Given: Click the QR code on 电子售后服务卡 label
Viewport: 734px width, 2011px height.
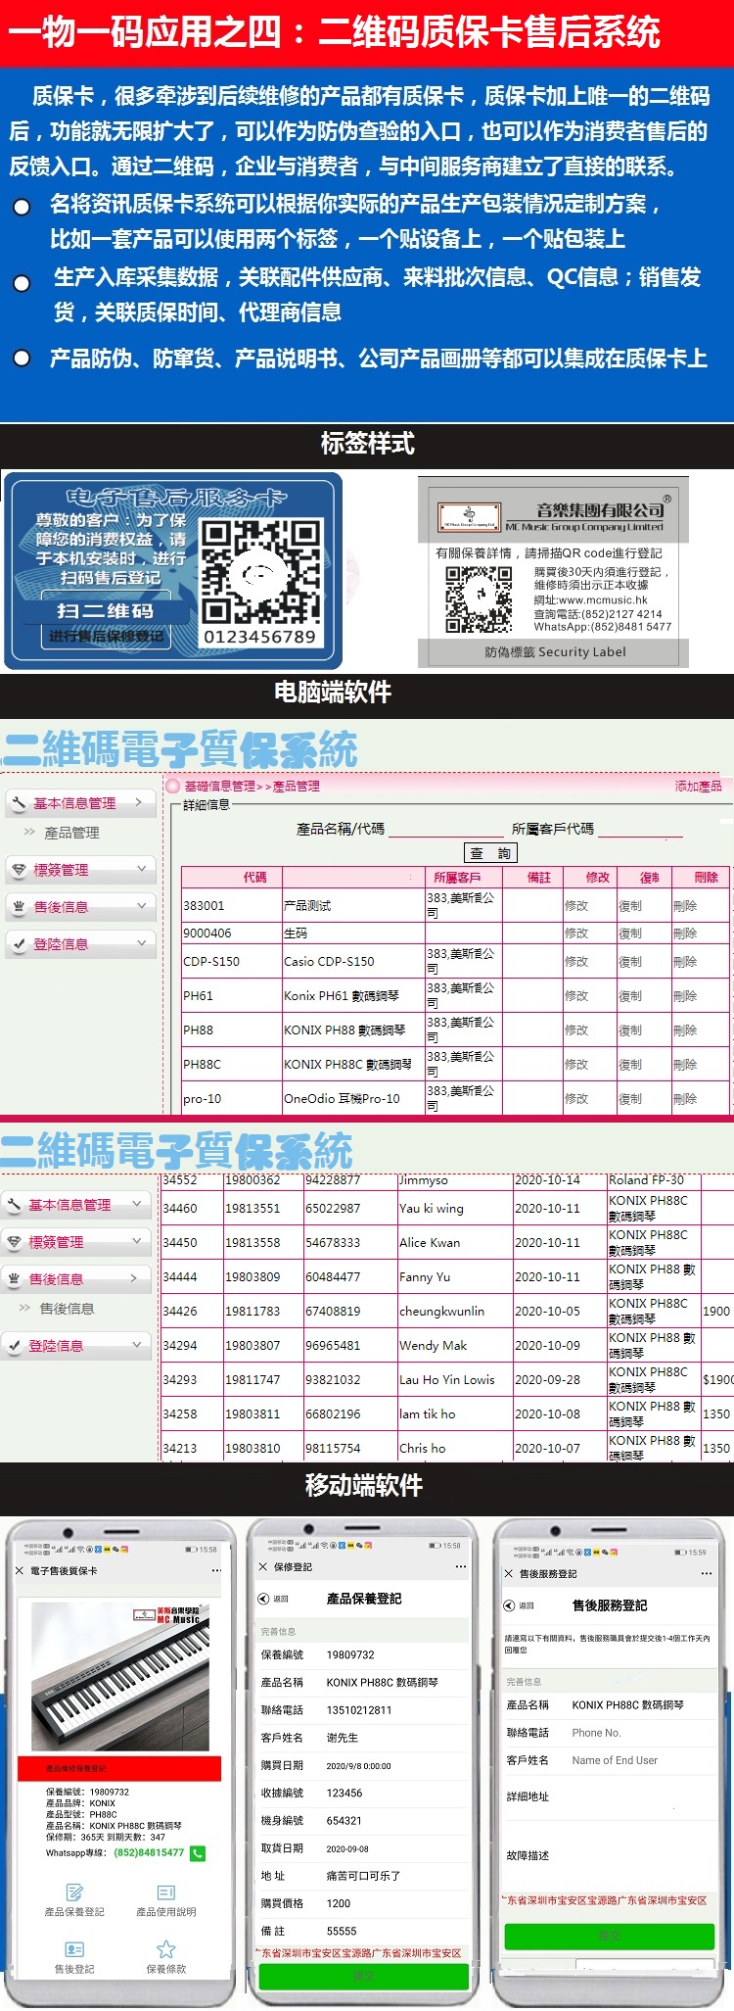Looking at the screenshot, I should (260, 571).
